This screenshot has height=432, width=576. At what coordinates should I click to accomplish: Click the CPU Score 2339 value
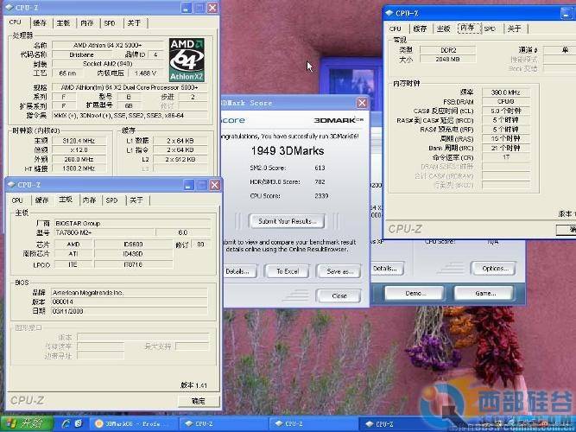(x=321, y=196)
